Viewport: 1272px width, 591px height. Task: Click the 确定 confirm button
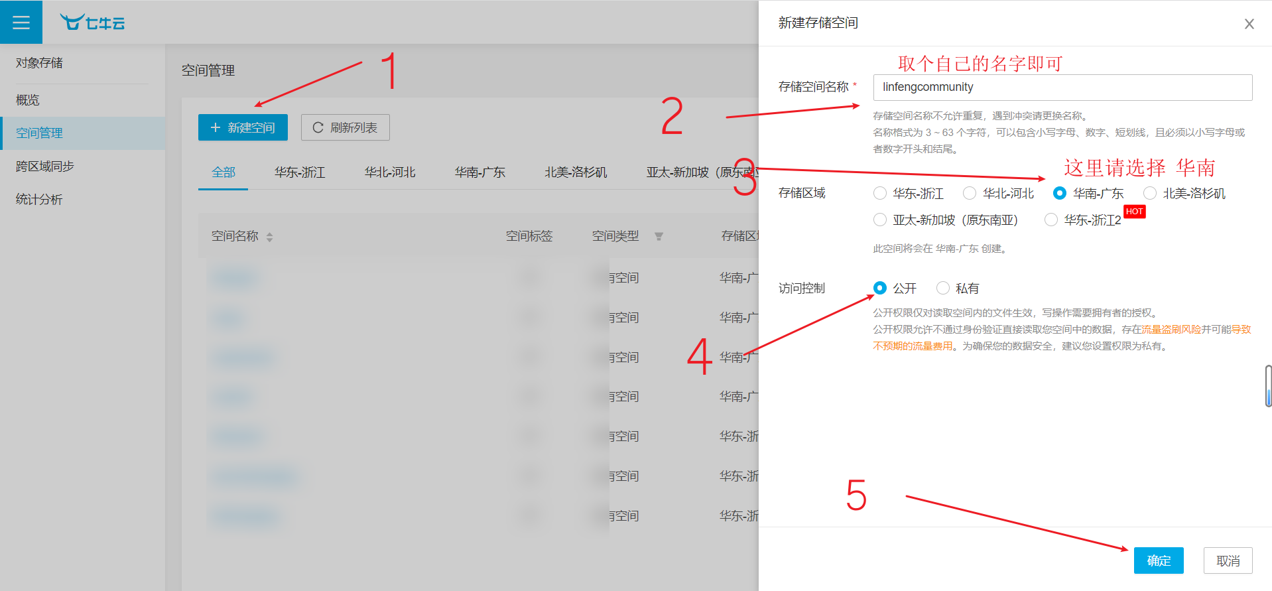1159,560
